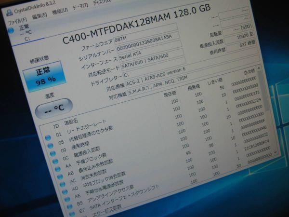Click the firmware field showing 0BTH
The height and width of the screenshot is (217, 289).
145,33
